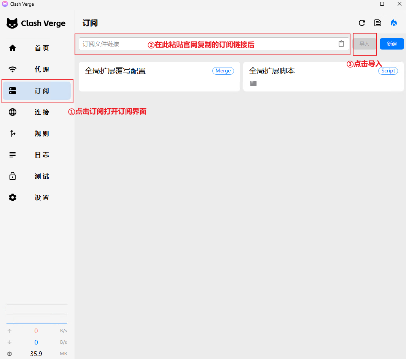Click the traffic graph above the speed stats
The image size is (406, 359).
tap(37, 314)
